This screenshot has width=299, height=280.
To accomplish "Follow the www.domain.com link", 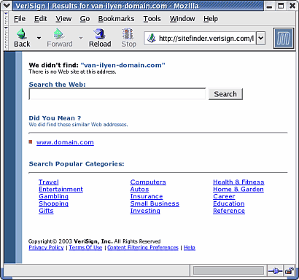I will tap(65, 142).
